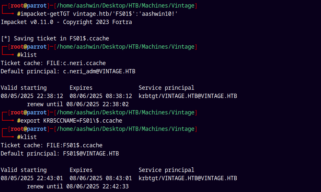Click the first 'Expires' column header
This screenshot has height=192, width=321.
click(81, 88)
